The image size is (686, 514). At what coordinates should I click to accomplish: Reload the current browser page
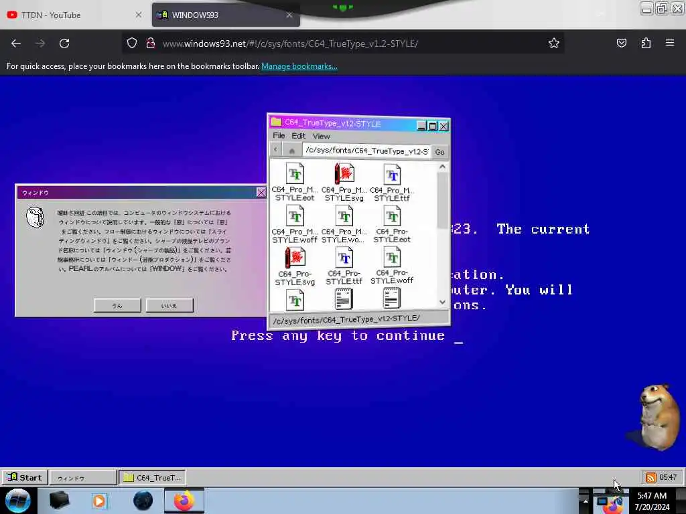(x=64, y=44)
